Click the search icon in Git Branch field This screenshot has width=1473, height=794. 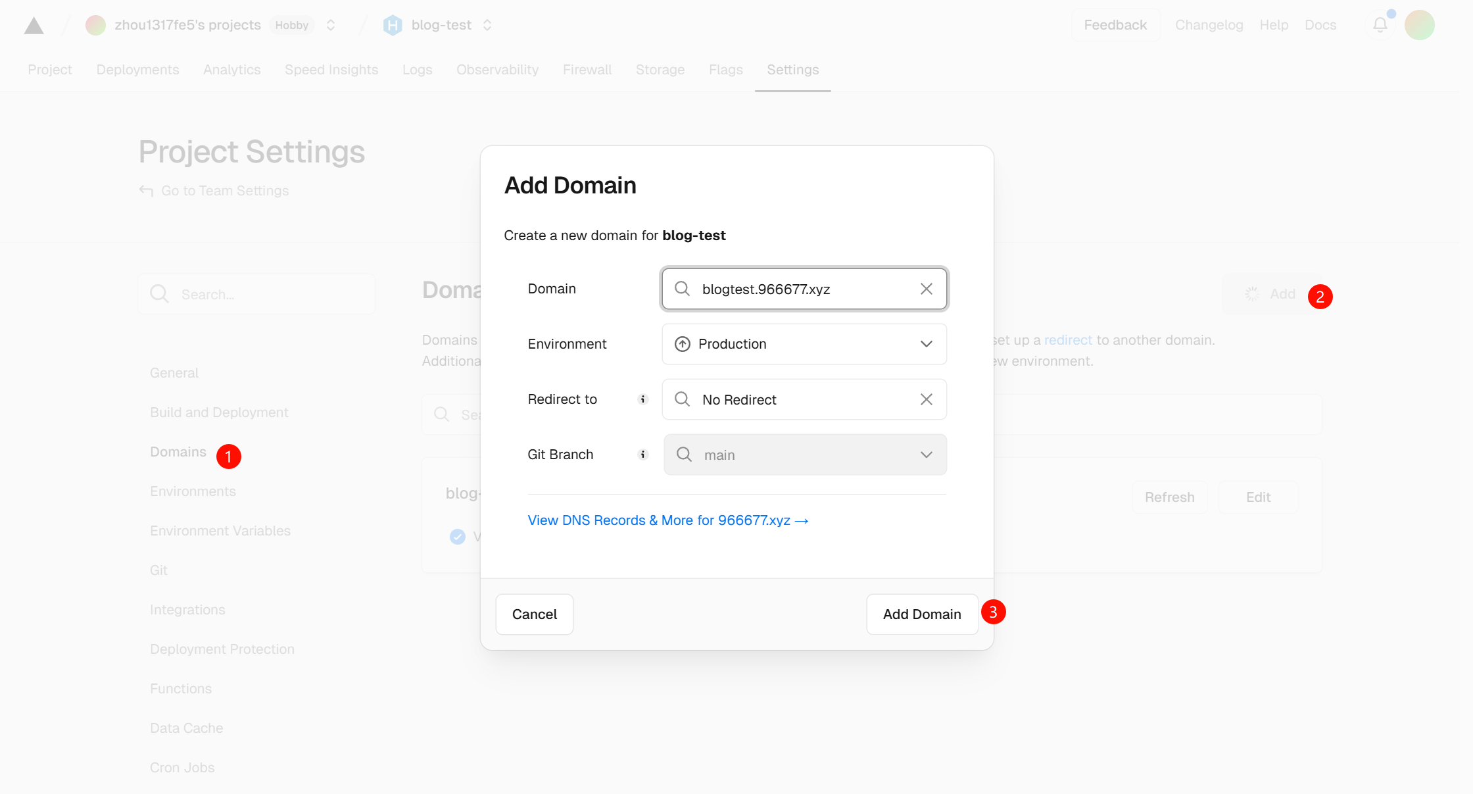coord(684,455)
